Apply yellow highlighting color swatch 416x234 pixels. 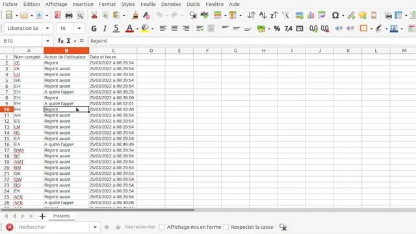coord(145,29)
